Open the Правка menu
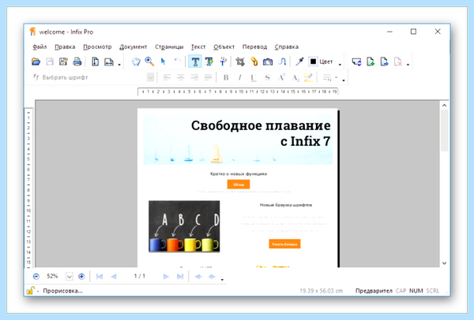Screen dimensions: 474x320 pyautogui.click(x=65, y=47)
